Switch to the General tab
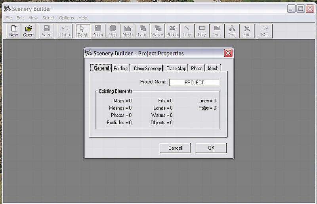 click(x=101, y=68)
